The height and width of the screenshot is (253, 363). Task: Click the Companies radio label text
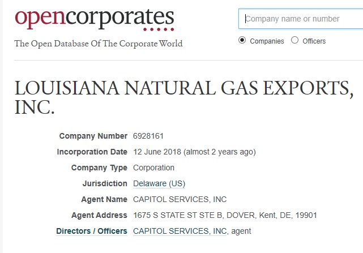267,41
